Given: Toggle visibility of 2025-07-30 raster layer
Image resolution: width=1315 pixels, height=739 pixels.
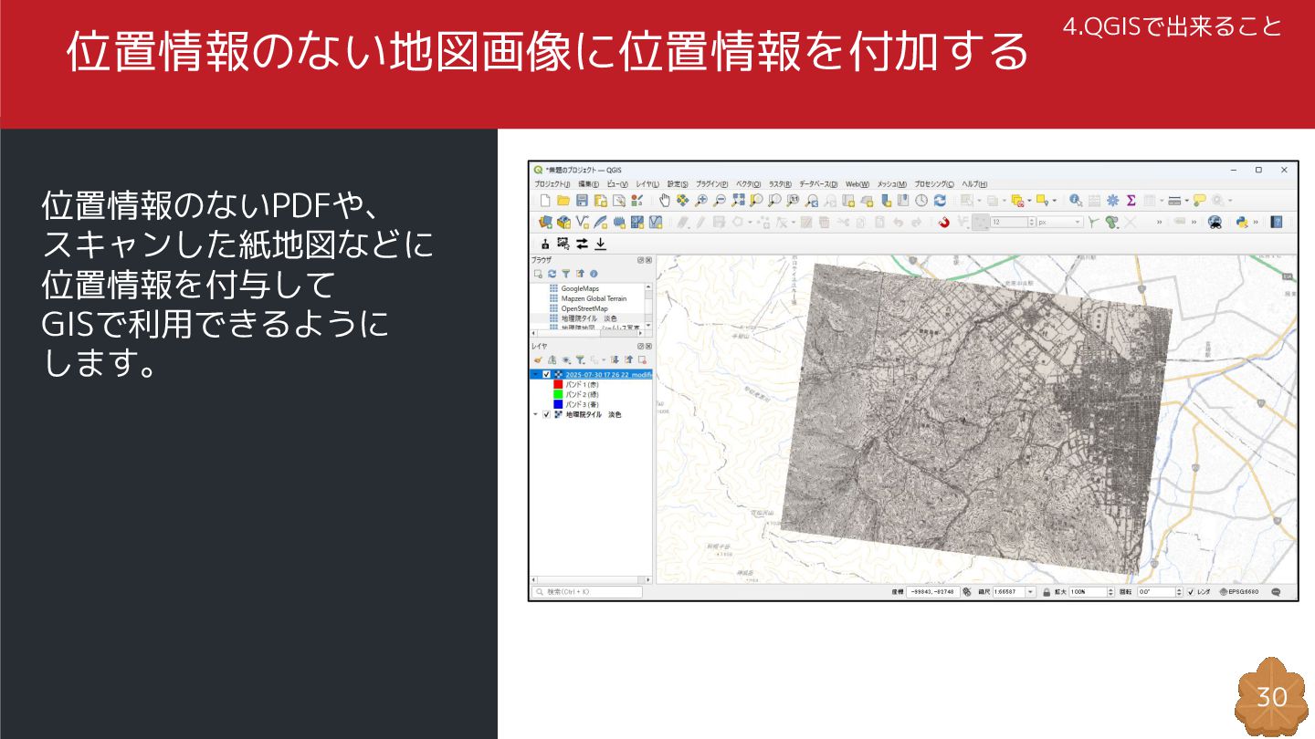Looking at the screenshot, I should pyautogui.click(x=547, y=374).
